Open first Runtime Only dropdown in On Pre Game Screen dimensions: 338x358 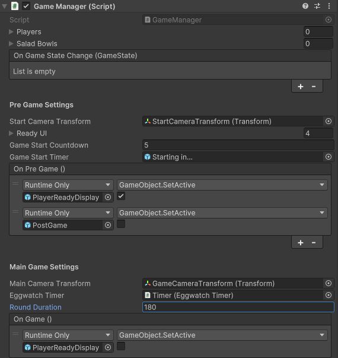(68, 185)
